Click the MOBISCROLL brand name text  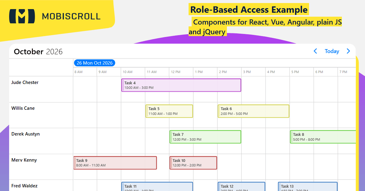click(x=71, y=16)
